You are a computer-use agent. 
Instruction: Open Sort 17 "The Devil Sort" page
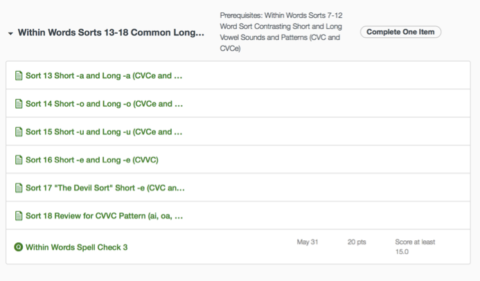(x=105, y=188)
